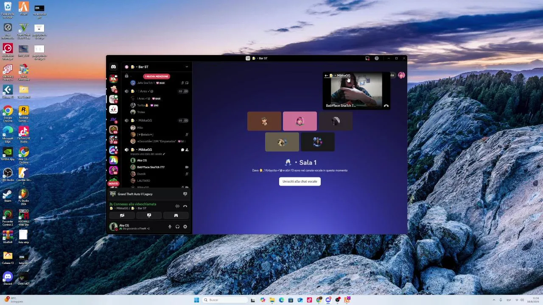Deafen audio with the headphones icon
This screenshot has width=543, height=305.
(x=177, y=227)
